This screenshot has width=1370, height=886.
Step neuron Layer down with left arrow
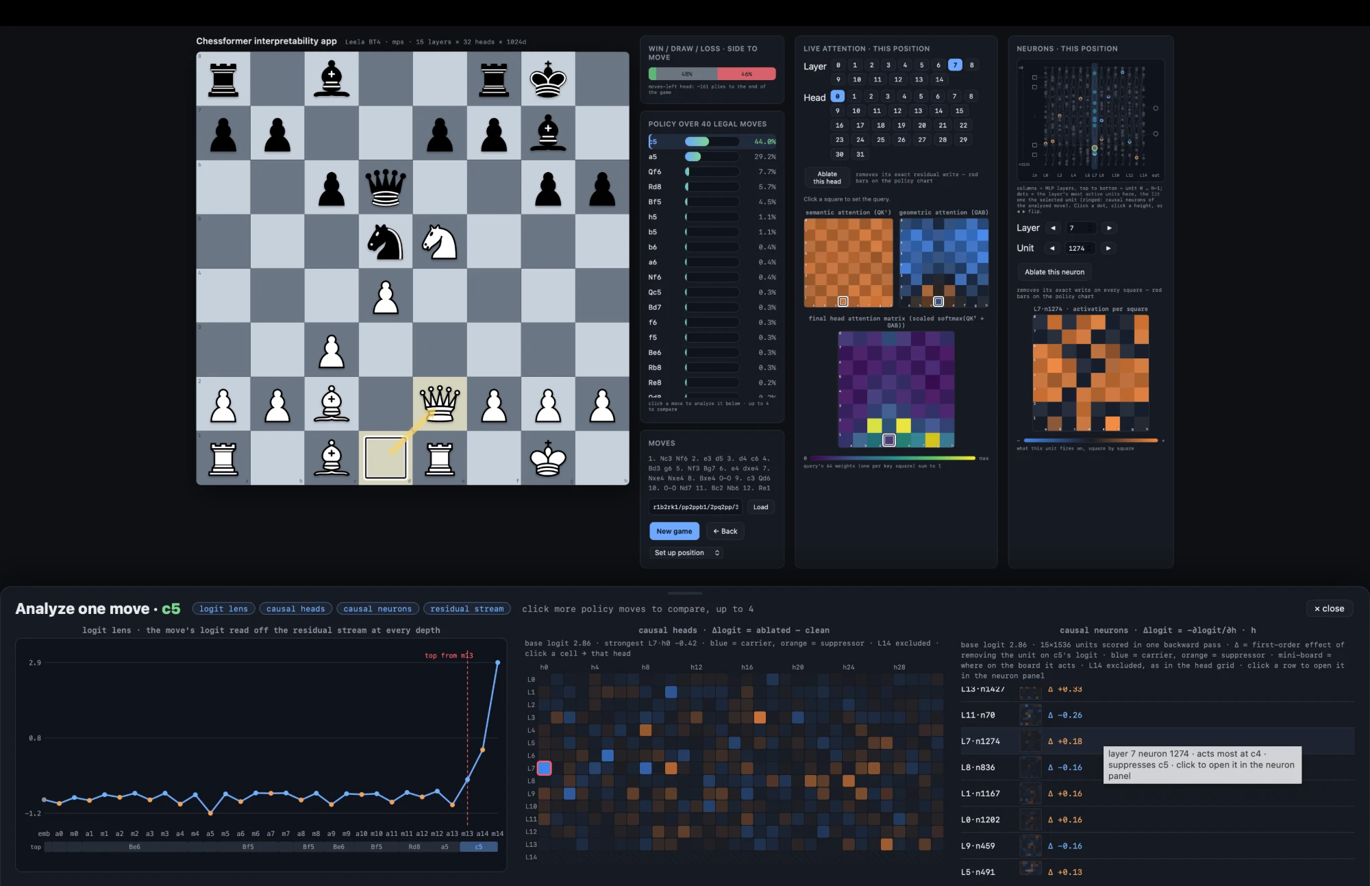point(1053,228)
